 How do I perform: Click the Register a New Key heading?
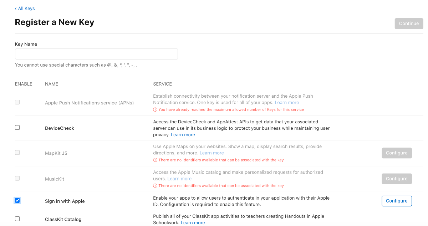click(55, 22)
